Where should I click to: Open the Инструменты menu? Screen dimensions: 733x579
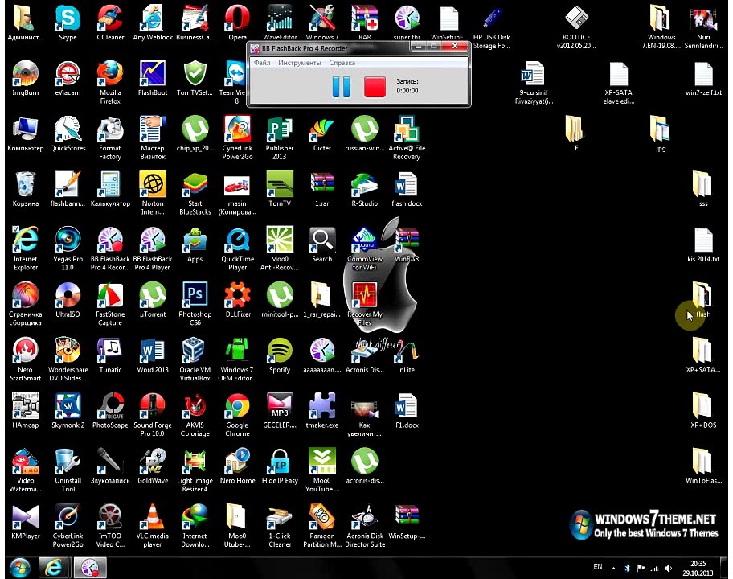299,63
